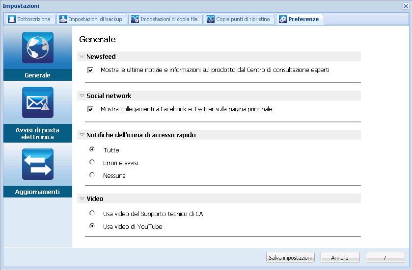Select the Aggiornamenti arrows icon
The image size is (412, 270).
click(x=38, y=164)
